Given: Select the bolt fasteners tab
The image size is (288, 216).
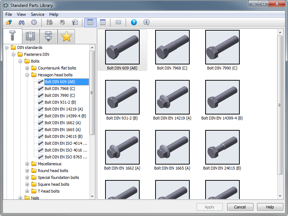Looking at the screenshot, I should point(12,36).
